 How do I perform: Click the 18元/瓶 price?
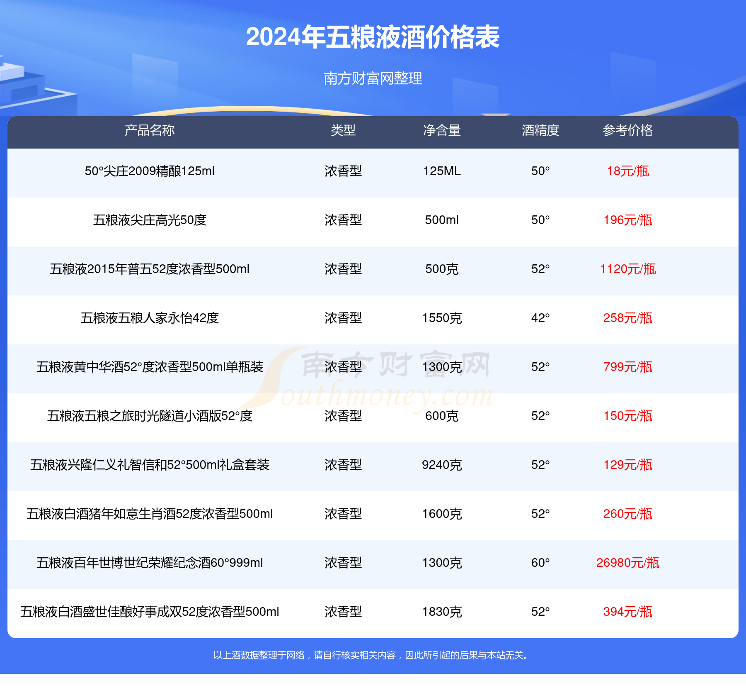pos(628,171)
